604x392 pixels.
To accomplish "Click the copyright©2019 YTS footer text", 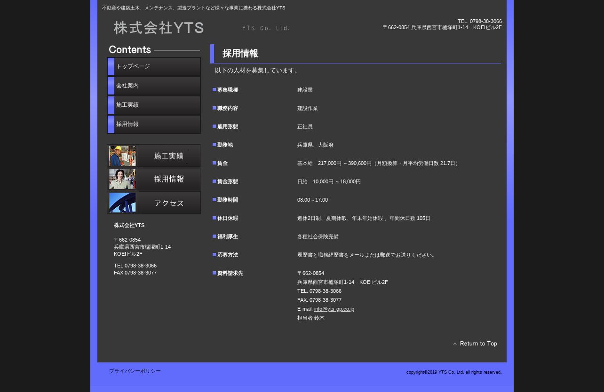I will 454,372.
